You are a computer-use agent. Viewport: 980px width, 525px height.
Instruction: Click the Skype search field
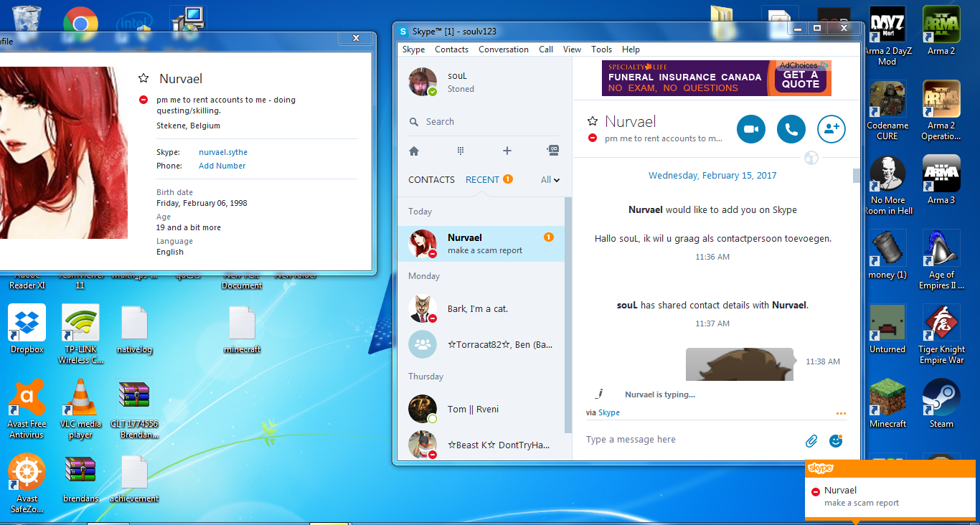484,122
